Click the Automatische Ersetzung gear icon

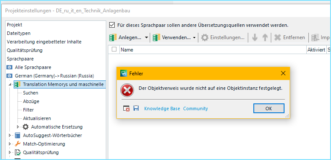[26, 127]
